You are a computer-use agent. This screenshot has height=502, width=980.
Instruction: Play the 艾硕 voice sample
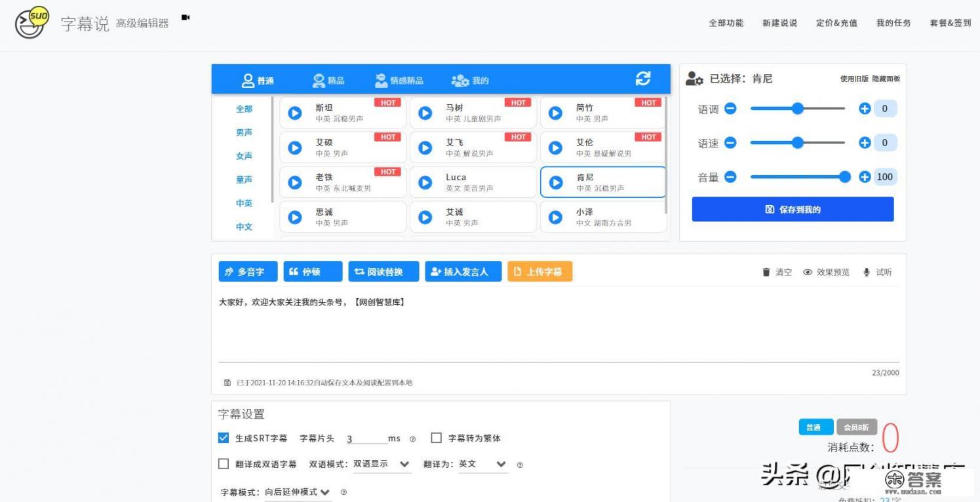pyautogui.click(x=295, y=148)
